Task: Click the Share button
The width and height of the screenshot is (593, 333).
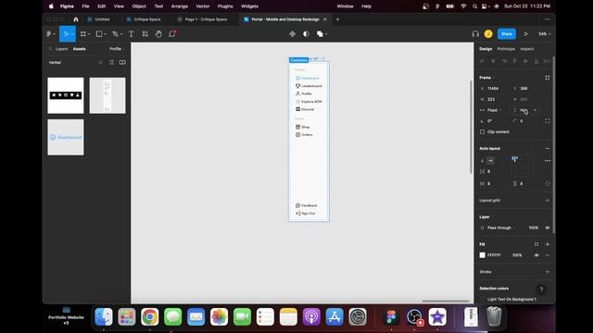Action: point(507,34)
